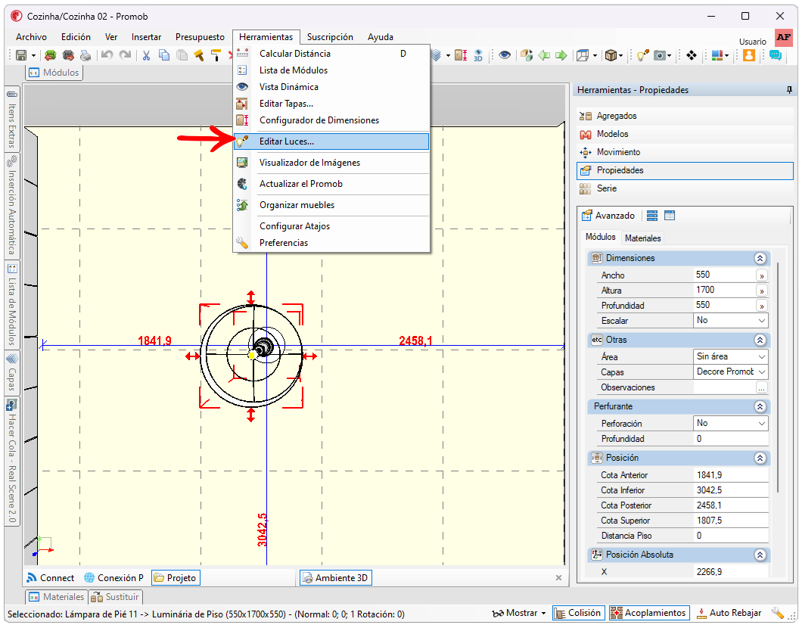Click the Paste clipboard icon

(x=182, y=54)
